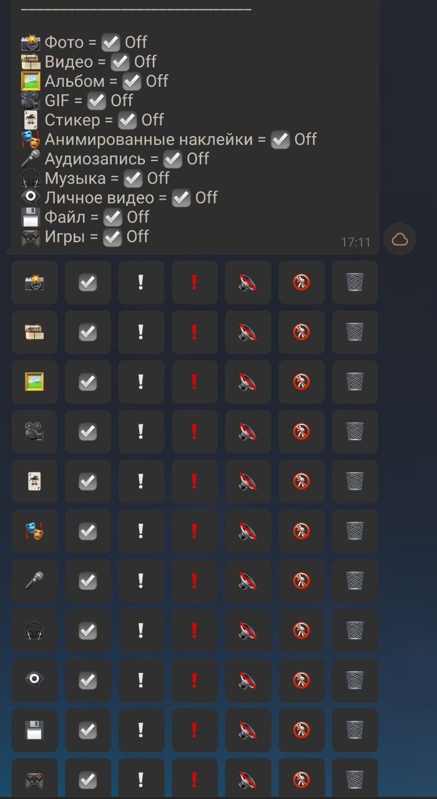Click the headphones Music icon button
The height and width of the screenshot is (799, 437).
click(x=34, y=630)
